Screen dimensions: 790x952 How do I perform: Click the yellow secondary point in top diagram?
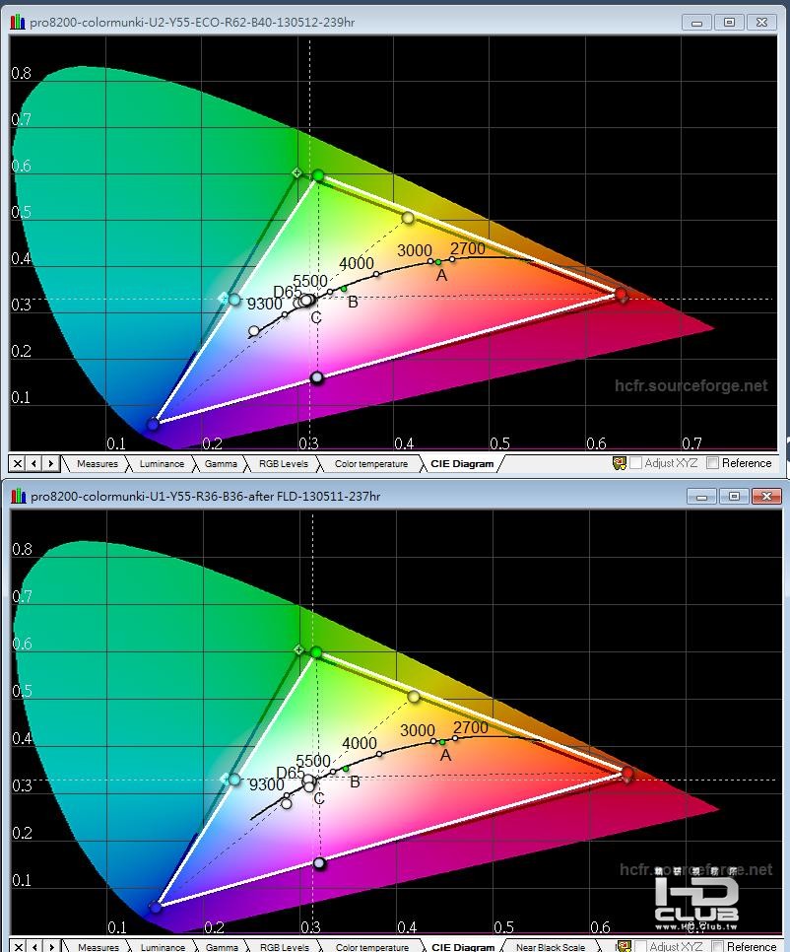(408, 218)
